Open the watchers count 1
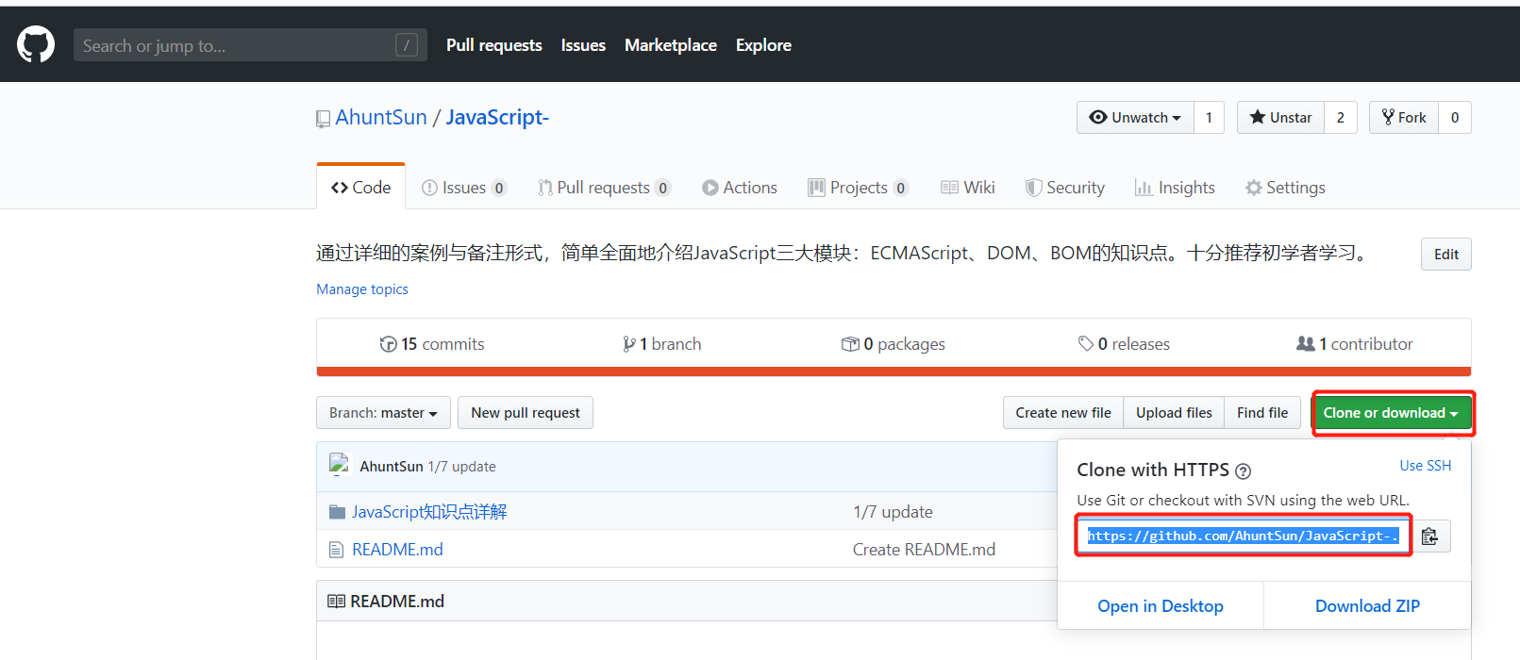 click(1209, 117)
